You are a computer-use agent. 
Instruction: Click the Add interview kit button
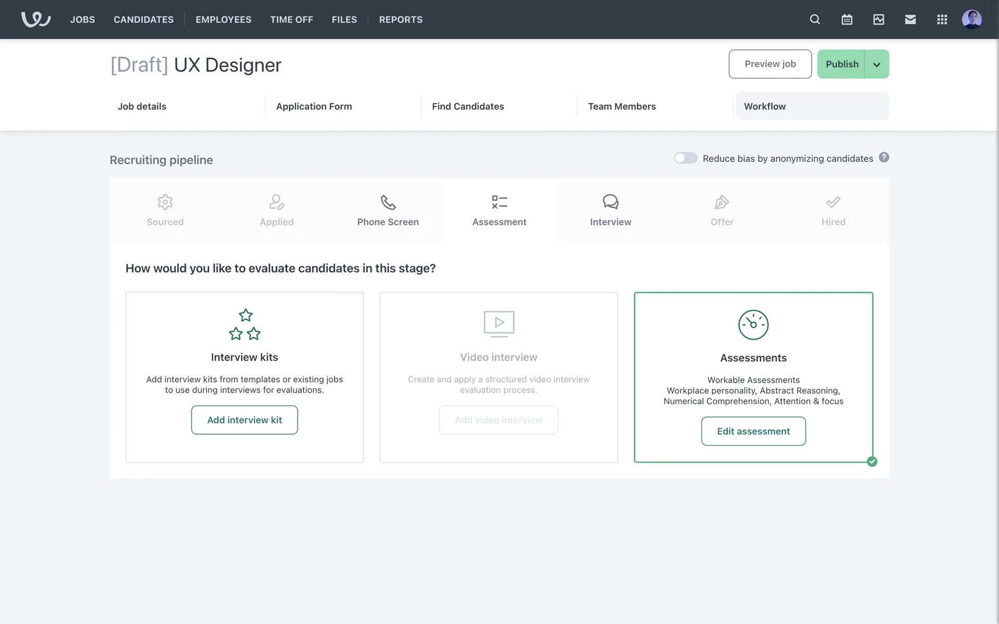tap(244, 420)
